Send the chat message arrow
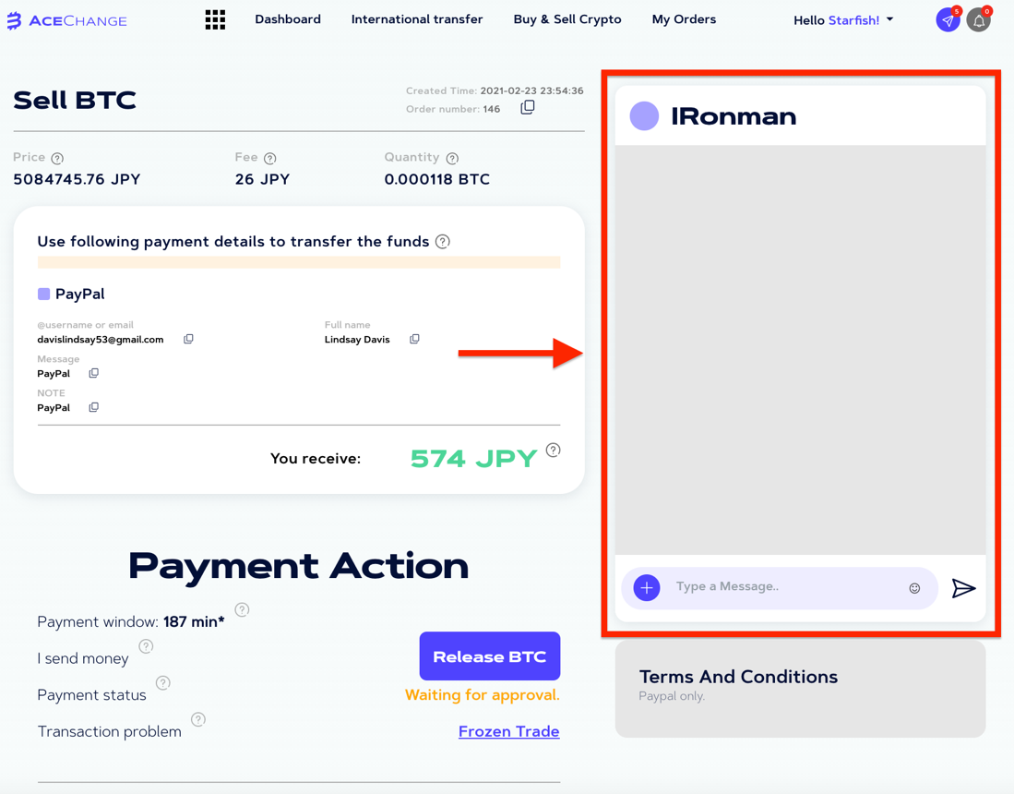Viewport: 1014px width, 794px height. (x=963, y=588)
